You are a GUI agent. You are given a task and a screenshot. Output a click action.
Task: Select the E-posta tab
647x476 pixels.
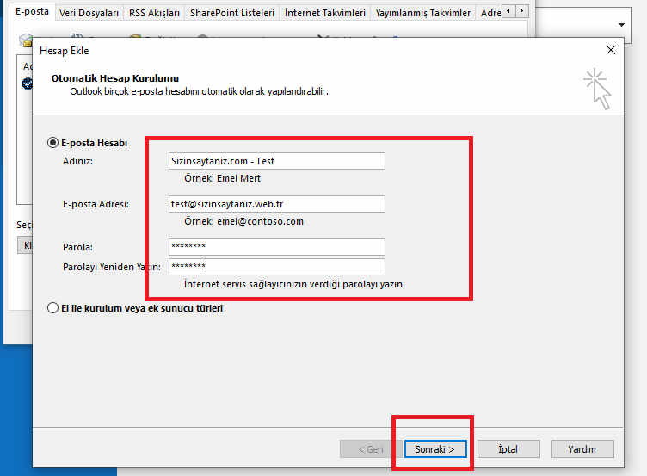tap(32, 11)
